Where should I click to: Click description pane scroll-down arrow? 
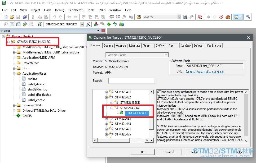pyautogui.click(x=246, y=141)
